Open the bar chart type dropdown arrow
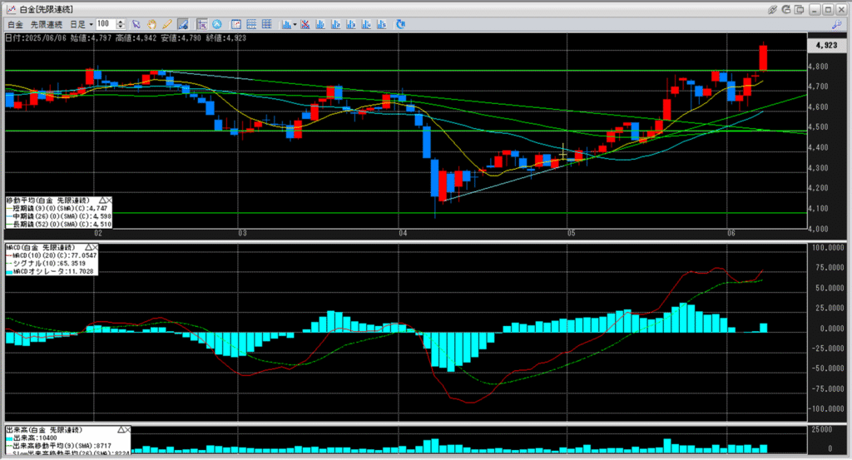 click(295, 24)
